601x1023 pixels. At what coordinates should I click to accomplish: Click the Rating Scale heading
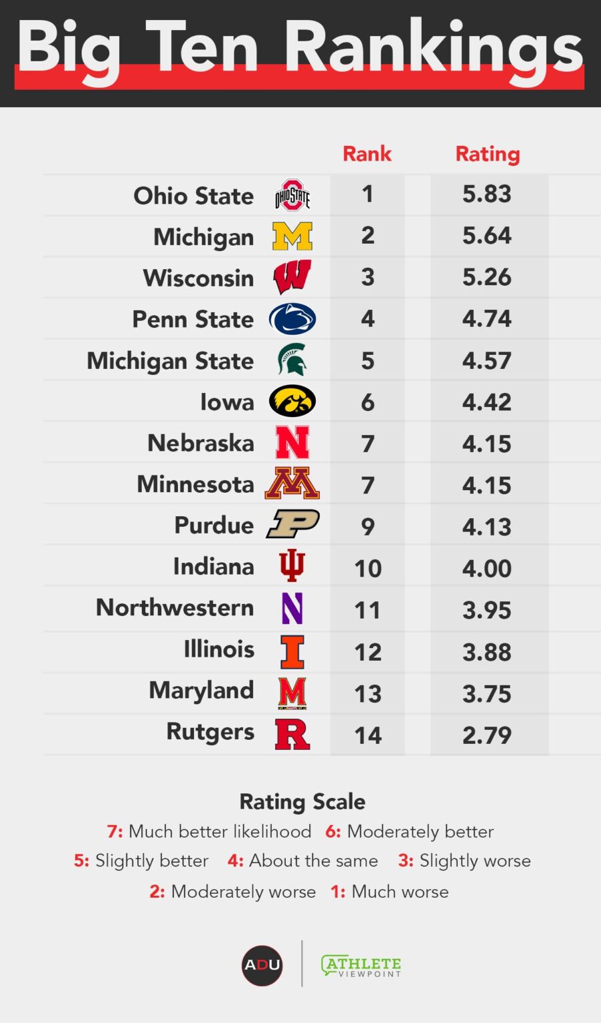(x=302, y=801)
